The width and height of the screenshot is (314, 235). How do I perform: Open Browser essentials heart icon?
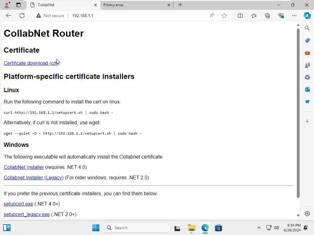coord(281,16)
